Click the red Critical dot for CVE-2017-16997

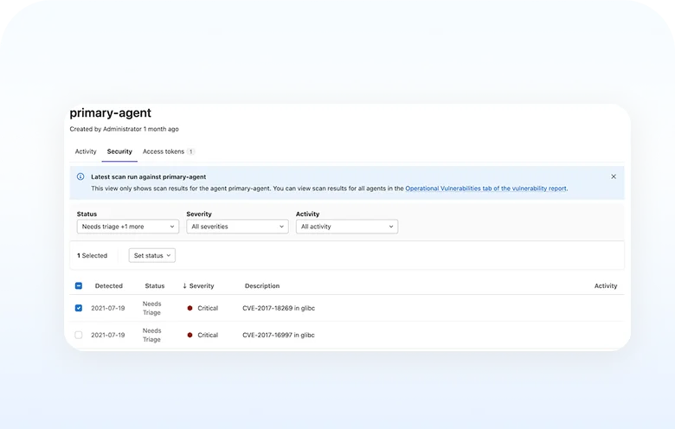(190, 336)
